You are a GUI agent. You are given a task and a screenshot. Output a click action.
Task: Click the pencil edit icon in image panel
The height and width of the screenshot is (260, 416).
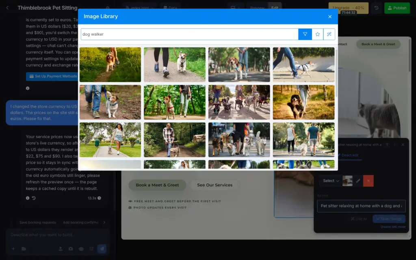point(358,181)
